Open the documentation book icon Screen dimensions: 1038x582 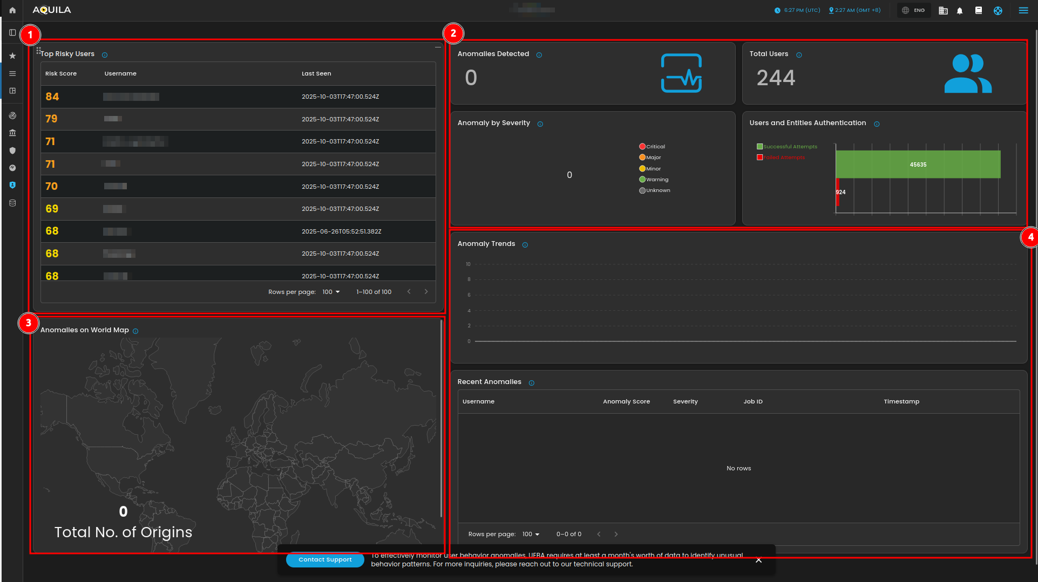[x=978, y=10]
